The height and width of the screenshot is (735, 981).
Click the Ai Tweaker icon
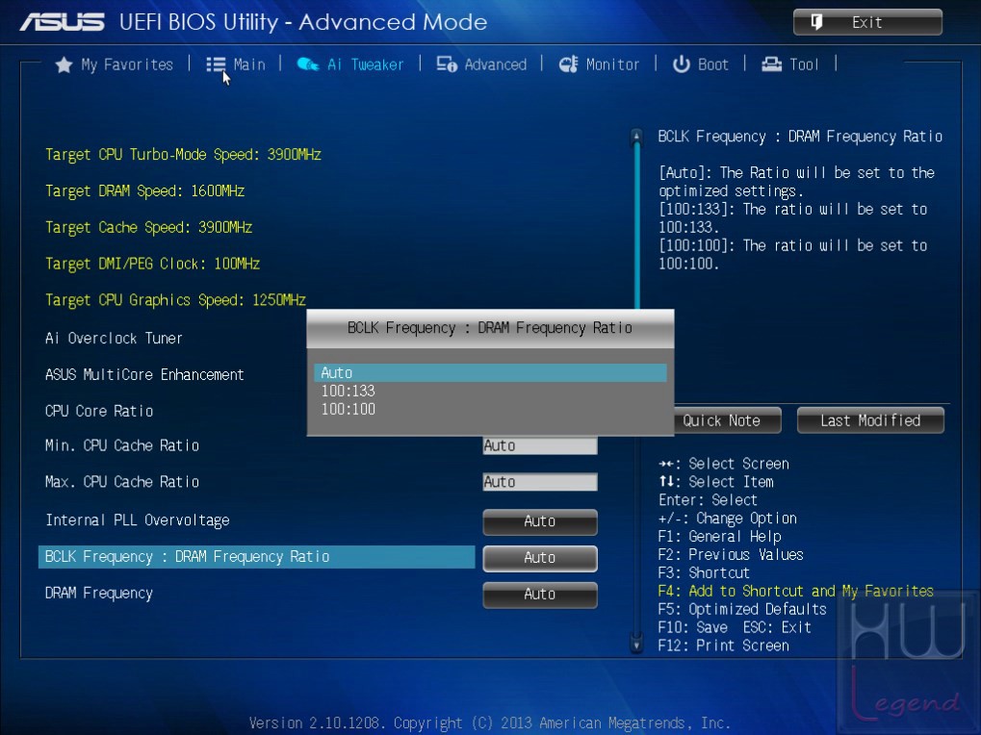click(307, 64)
